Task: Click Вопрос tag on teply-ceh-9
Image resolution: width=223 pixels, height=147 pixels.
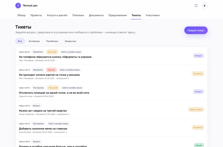Action: tap(37, 141)
